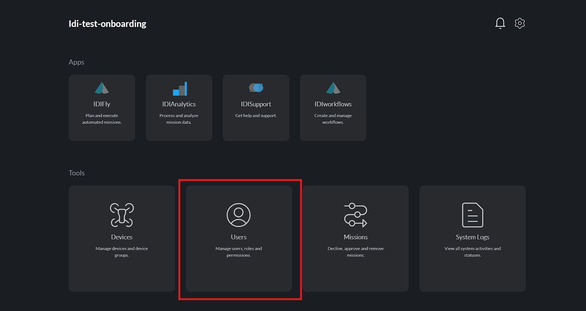586x311 pixels.
Task: Click the Devices drone icon
Action: [122, 215]
